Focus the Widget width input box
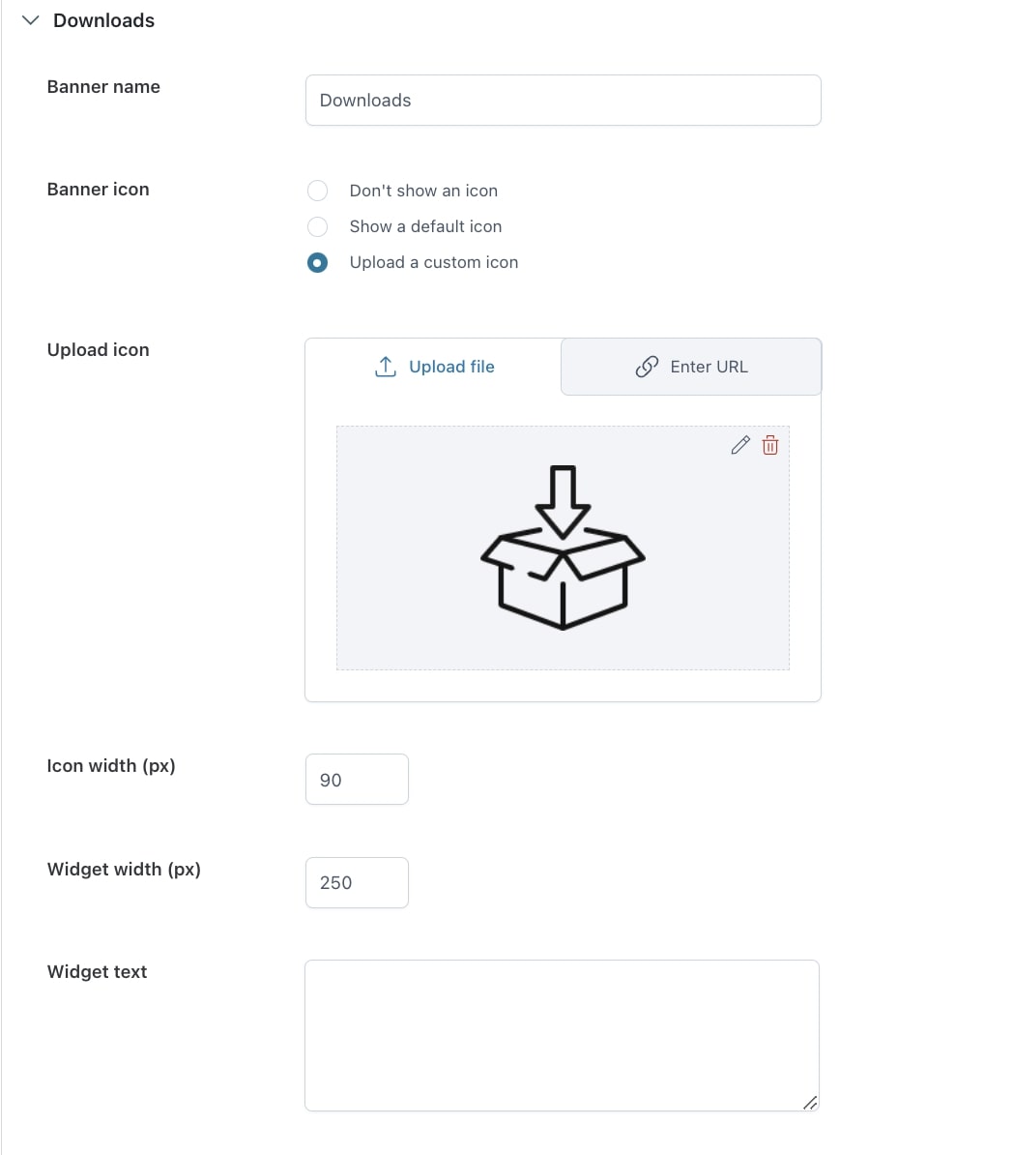The image size is (1013, 1155). tap(357, 882)
